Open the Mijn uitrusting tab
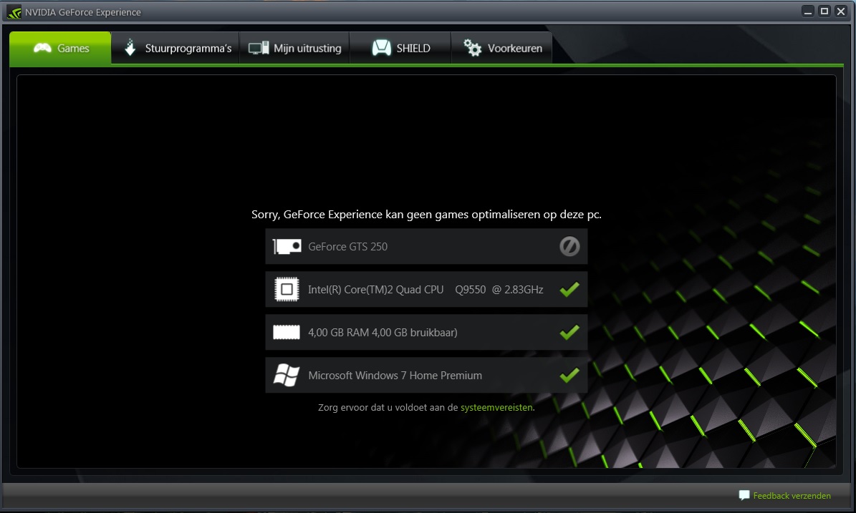Image resolution: width=856 pixels, height=513 pixels. pyautogui.click(x=294, y=48)
